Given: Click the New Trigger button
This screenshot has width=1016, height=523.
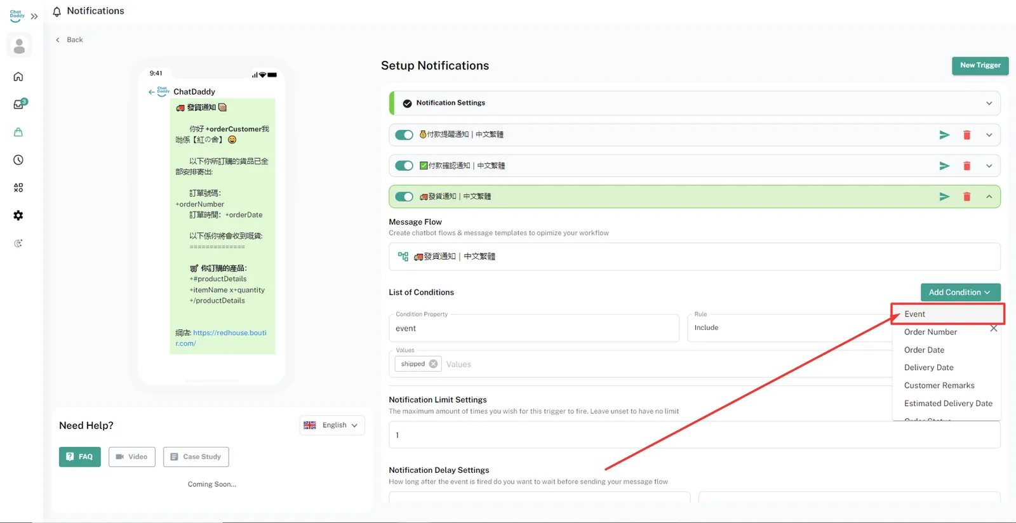Looking at the screenshot, I should [980, 65].
